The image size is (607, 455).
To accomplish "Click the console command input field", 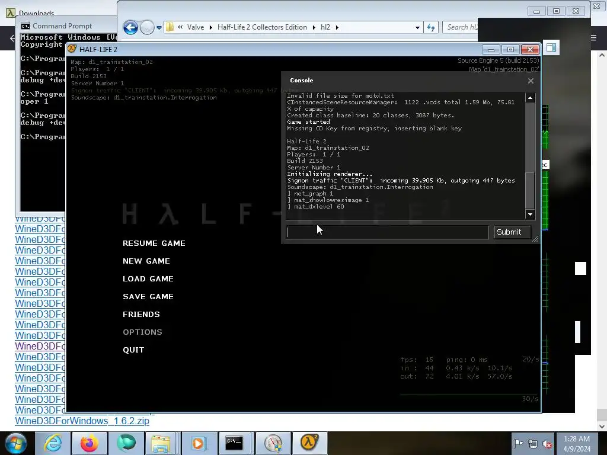I will tap(387, 232).
